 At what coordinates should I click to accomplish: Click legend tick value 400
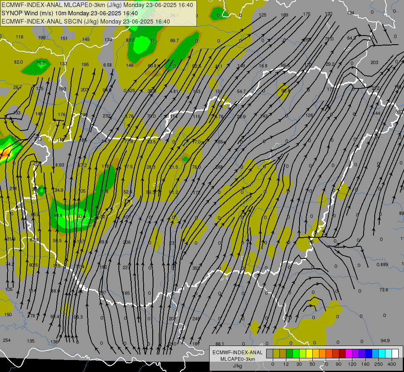(x=392, y=364)
